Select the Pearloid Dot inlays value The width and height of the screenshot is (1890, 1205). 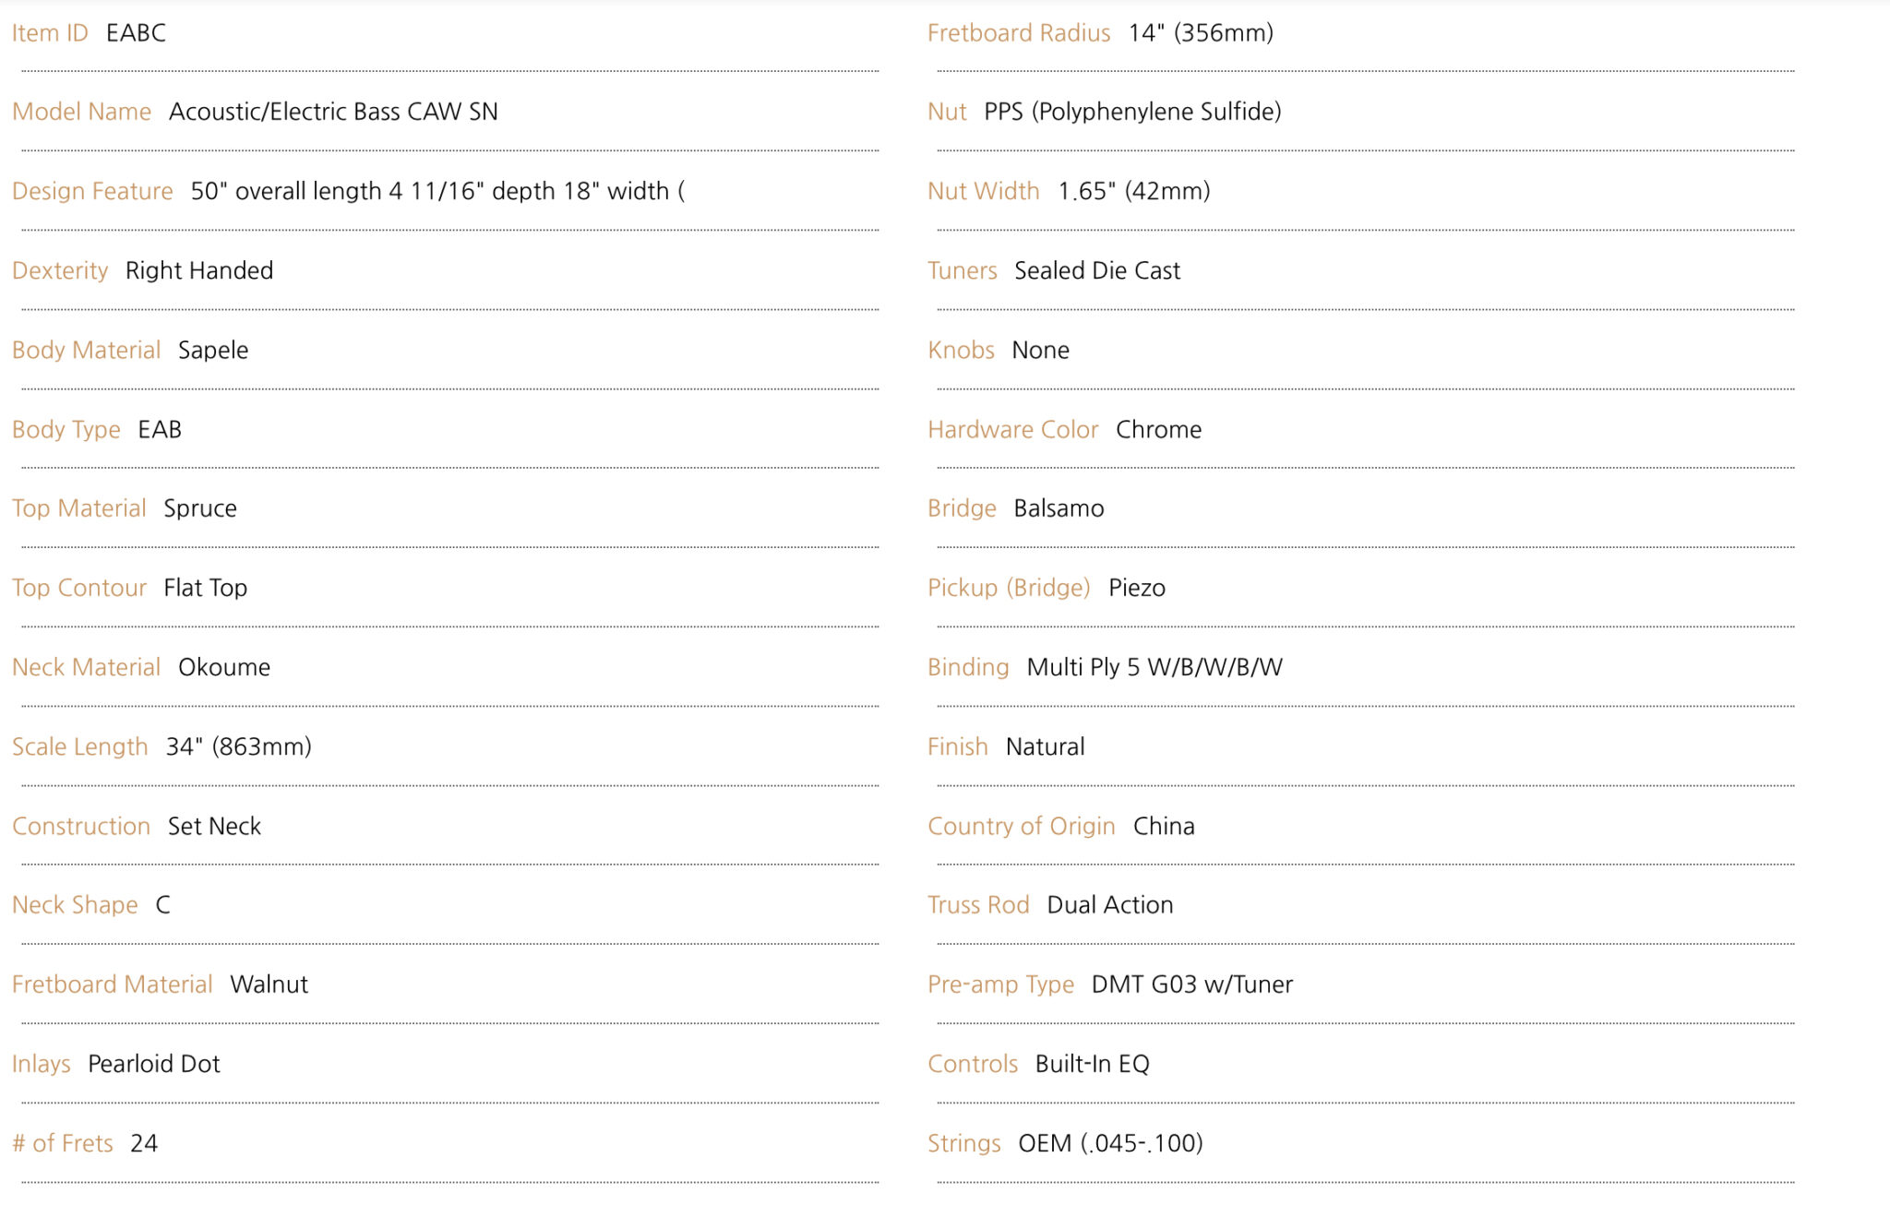click(x=154, y=1064)
